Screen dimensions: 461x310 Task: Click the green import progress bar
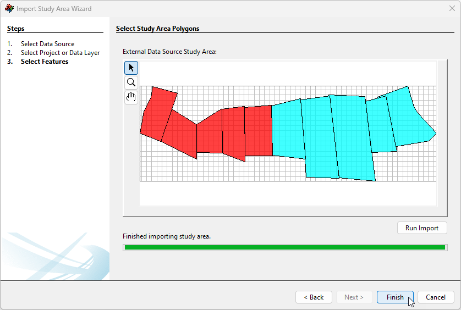tap(284, 247)
